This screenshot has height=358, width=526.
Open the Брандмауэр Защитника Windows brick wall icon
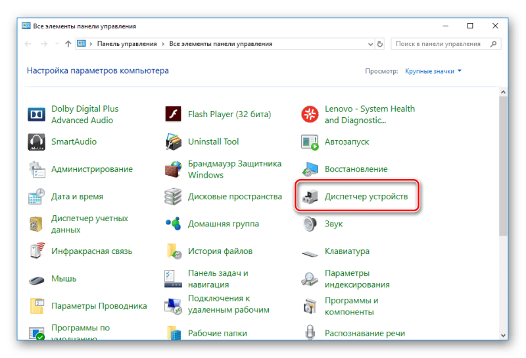pos(173,169)
